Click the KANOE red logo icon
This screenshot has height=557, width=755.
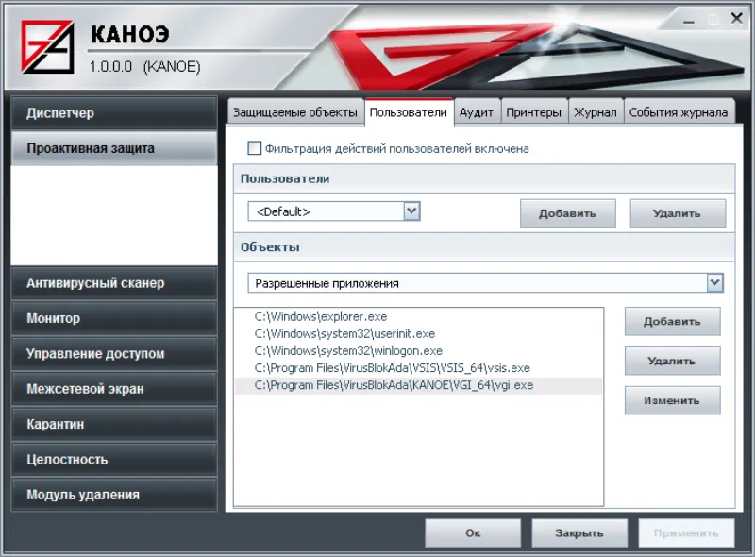47,47
